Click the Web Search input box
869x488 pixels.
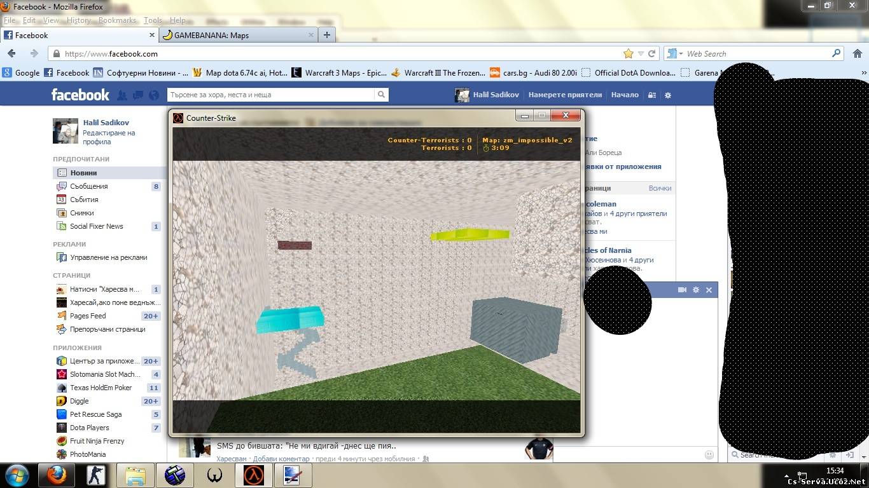click(x=757, y=54)
